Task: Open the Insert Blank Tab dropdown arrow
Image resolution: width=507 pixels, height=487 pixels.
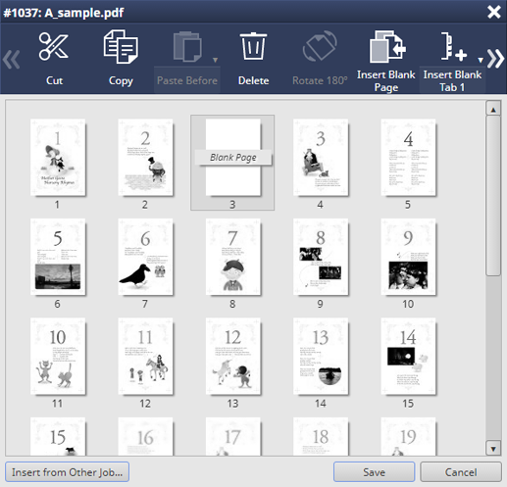Action: point(481,60)
